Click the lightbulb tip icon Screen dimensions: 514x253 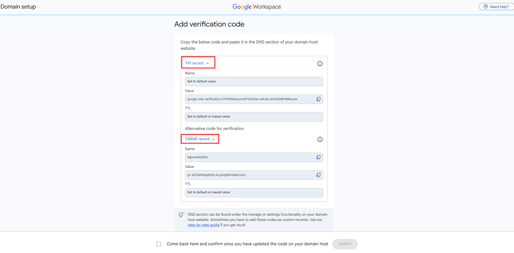pos(181,215)
